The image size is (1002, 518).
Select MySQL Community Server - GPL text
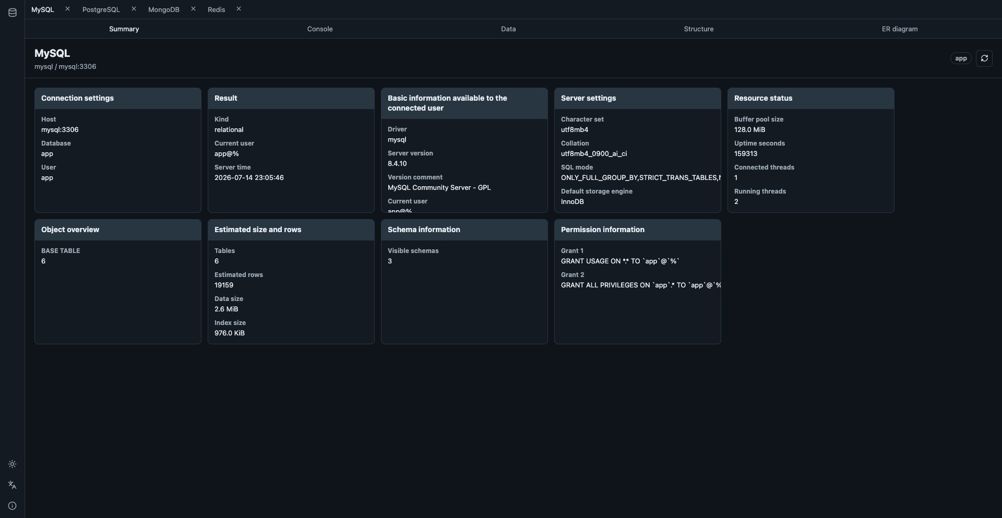click(x=439, y=188)
